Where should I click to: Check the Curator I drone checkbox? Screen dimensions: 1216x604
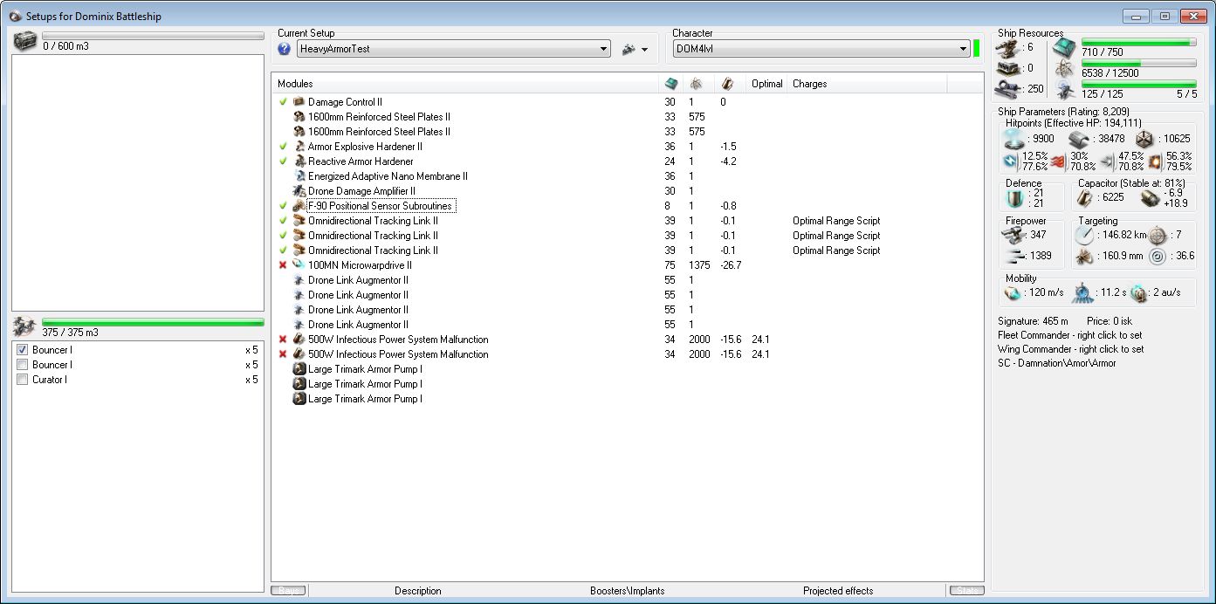(x=23, y=380)
